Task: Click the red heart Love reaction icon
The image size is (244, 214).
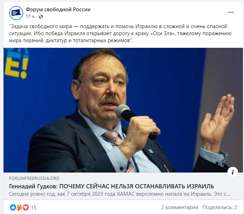Action: (x=26, y=207)
